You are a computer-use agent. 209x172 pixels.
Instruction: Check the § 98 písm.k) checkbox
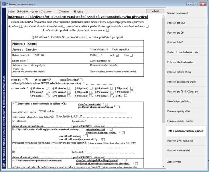[x=68, y=92]
